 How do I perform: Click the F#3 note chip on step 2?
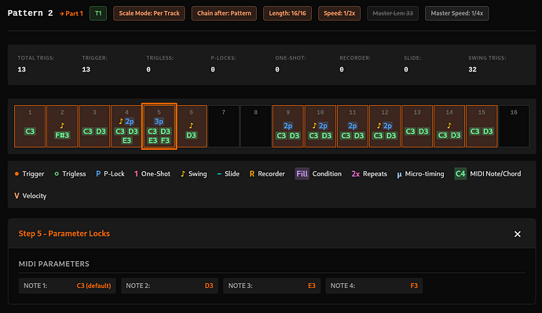tap(62, 135)
